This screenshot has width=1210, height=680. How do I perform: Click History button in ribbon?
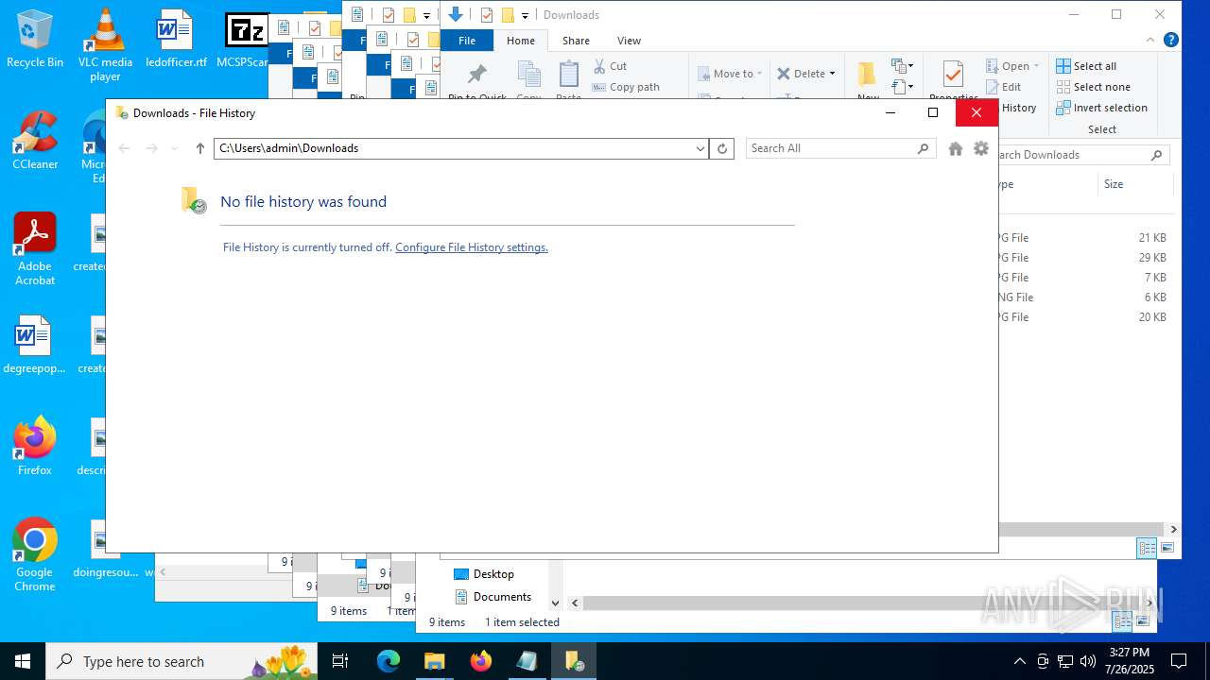tap(1018, 108)
